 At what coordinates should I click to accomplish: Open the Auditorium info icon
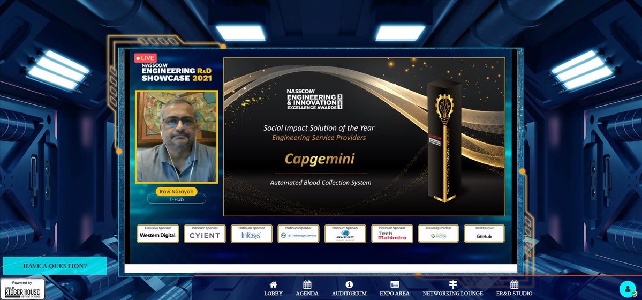[x=349, y=284]
